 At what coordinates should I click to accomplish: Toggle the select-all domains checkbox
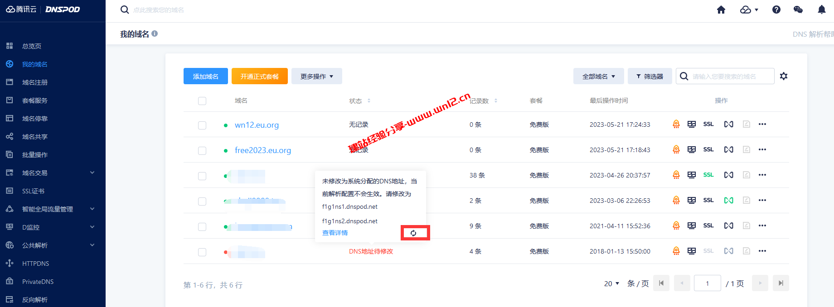point(202,101)
